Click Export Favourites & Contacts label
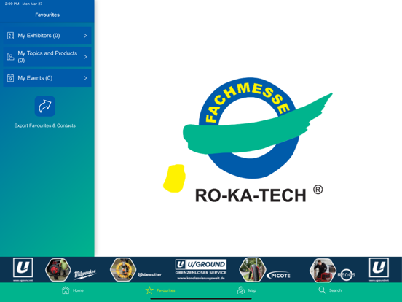Image resolution: width=402 pixels, height=302 pixels. (x=45, y=125)
